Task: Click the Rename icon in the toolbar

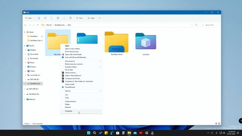Action: coord(58,18)
